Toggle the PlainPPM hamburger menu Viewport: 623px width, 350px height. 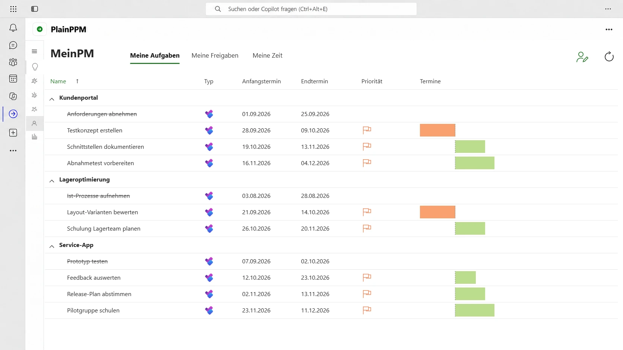[x=35, y=51]
